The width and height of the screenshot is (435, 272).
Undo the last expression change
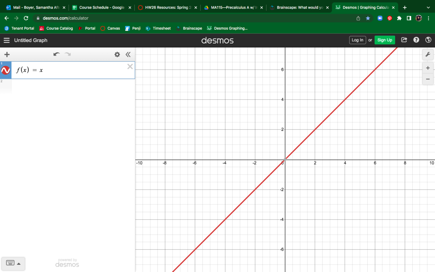pyautogui.click(x=56, y=54)
